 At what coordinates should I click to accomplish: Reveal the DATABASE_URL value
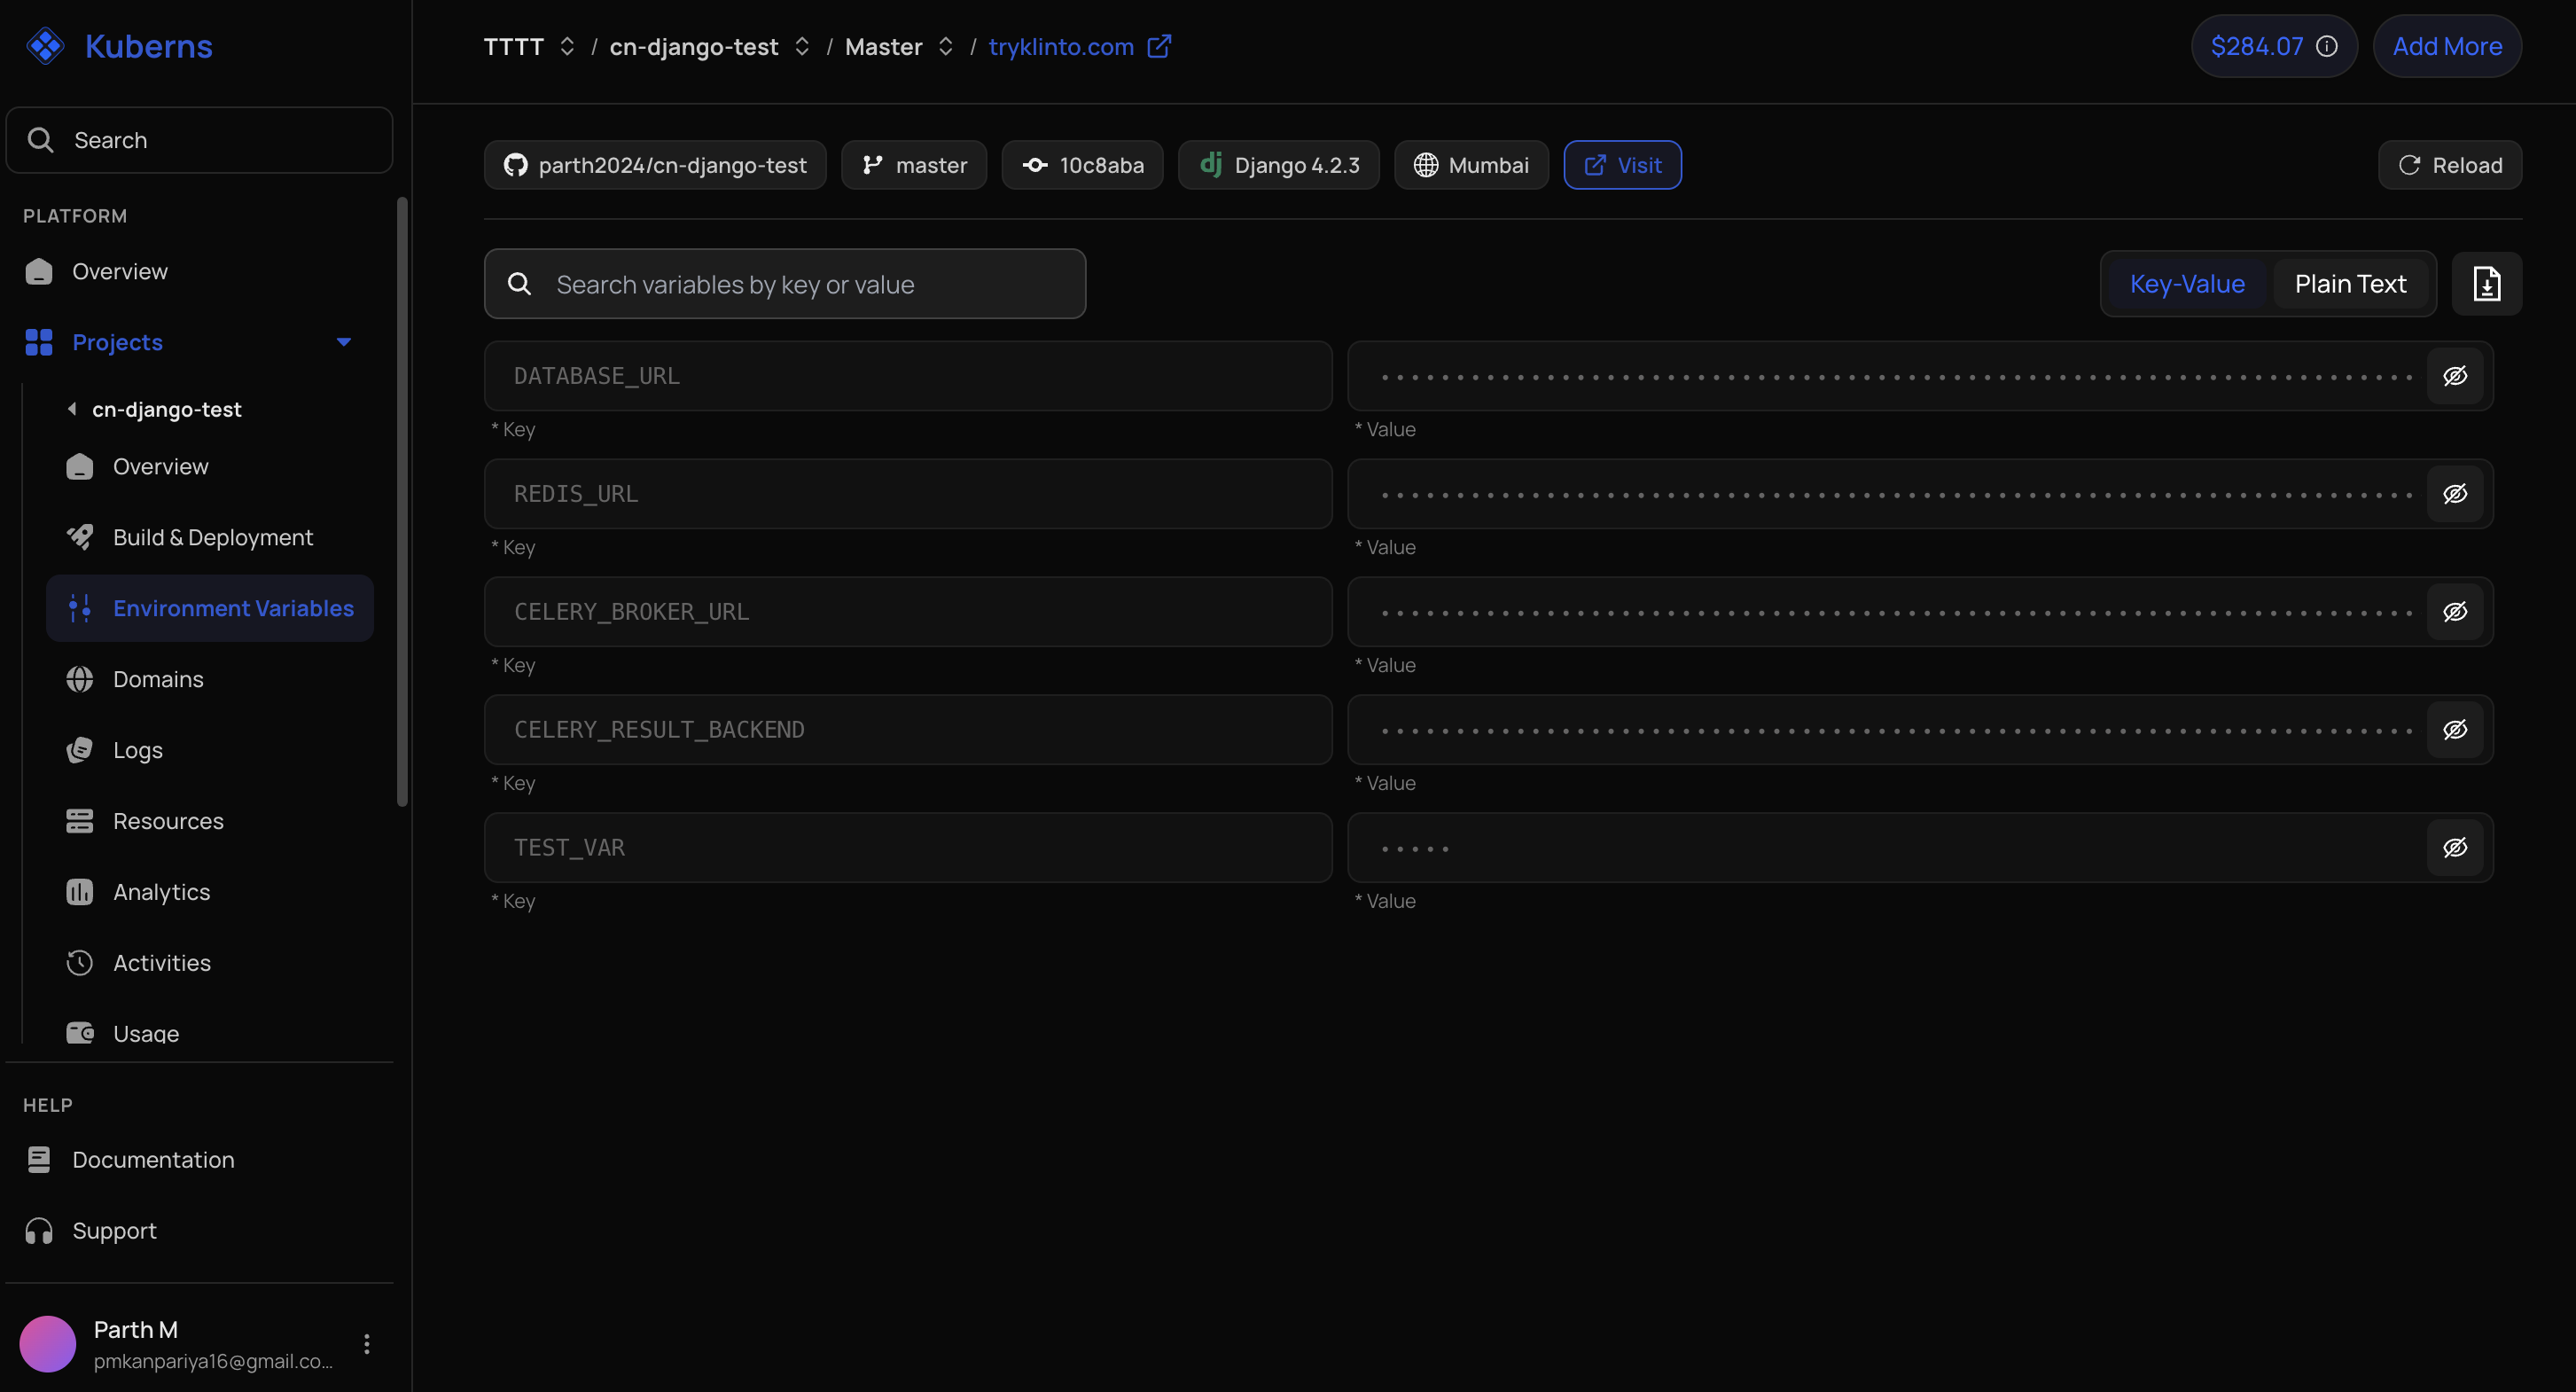coord(2456,376)
